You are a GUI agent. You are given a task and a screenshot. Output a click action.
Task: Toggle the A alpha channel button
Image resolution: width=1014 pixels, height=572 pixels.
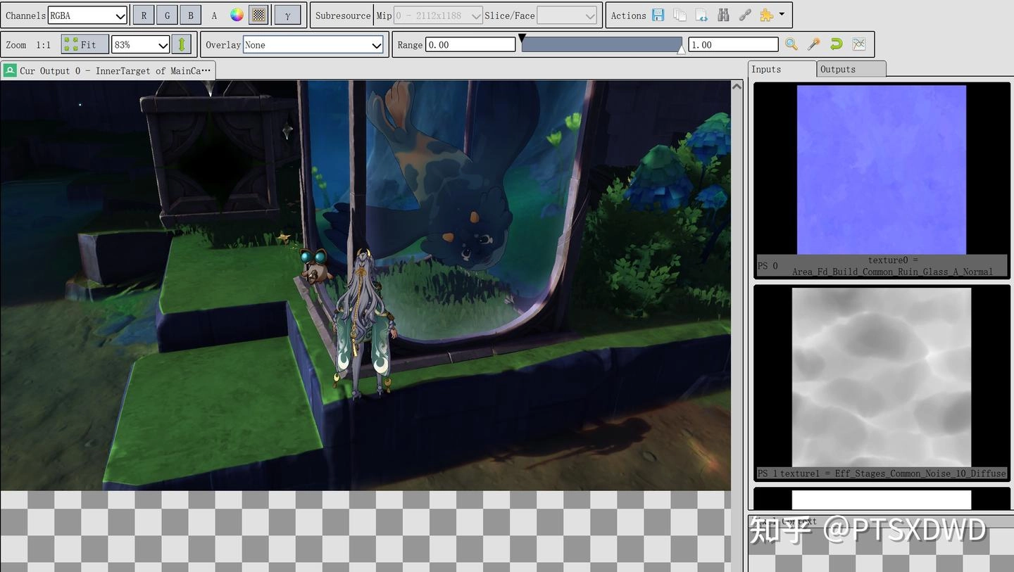[x=214, y=15]
